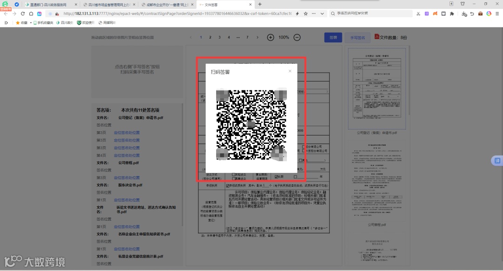Open the hamburger browser menu
The image size is (503, 271).
click(x=497, y=14)
